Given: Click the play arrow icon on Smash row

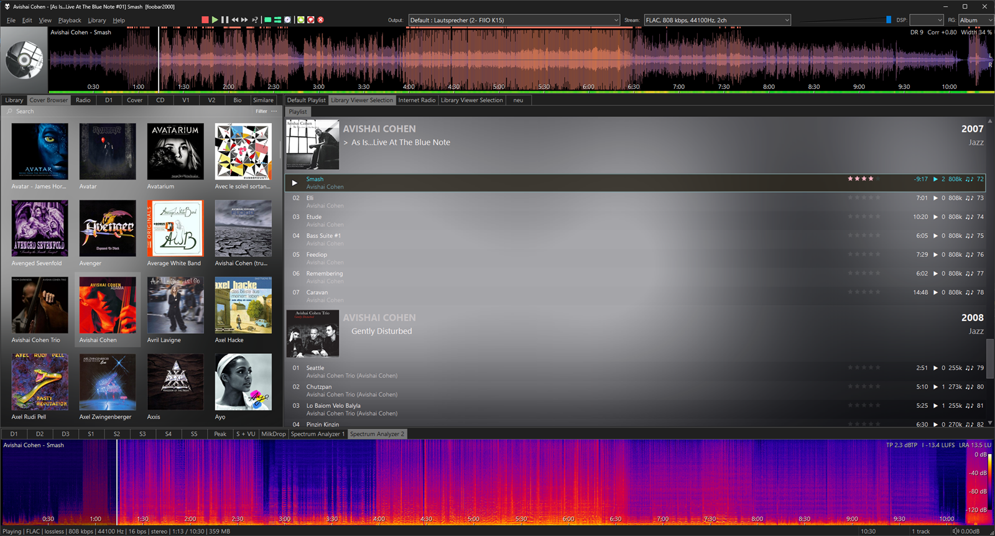Looking at the screenshot, I should [x=295, y=183].
